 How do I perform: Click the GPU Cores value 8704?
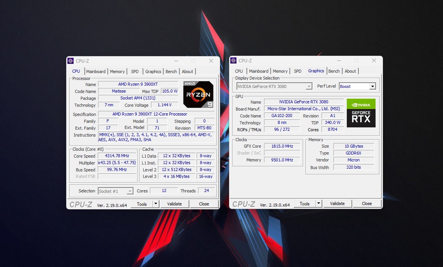click(333, 129)
